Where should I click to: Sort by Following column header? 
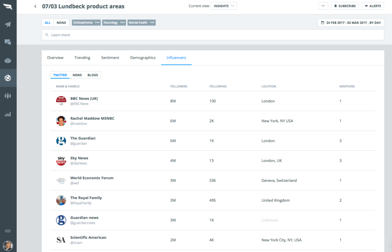(x=218, y=86)
